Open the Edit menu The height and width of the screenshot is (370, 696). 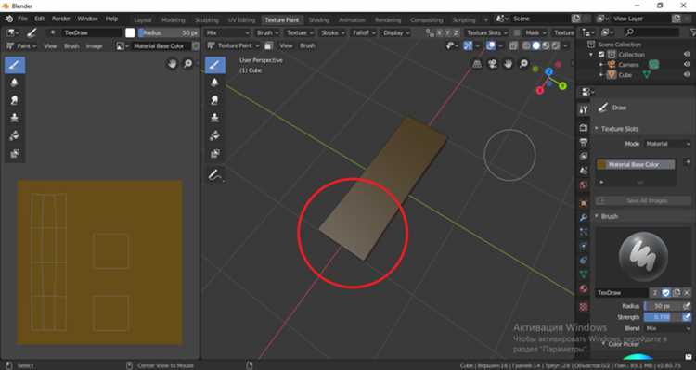coord(40,19)
